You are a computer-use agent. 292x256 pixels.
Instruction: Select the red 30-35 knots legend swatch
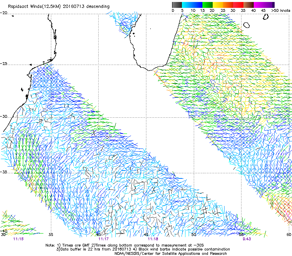238,5
